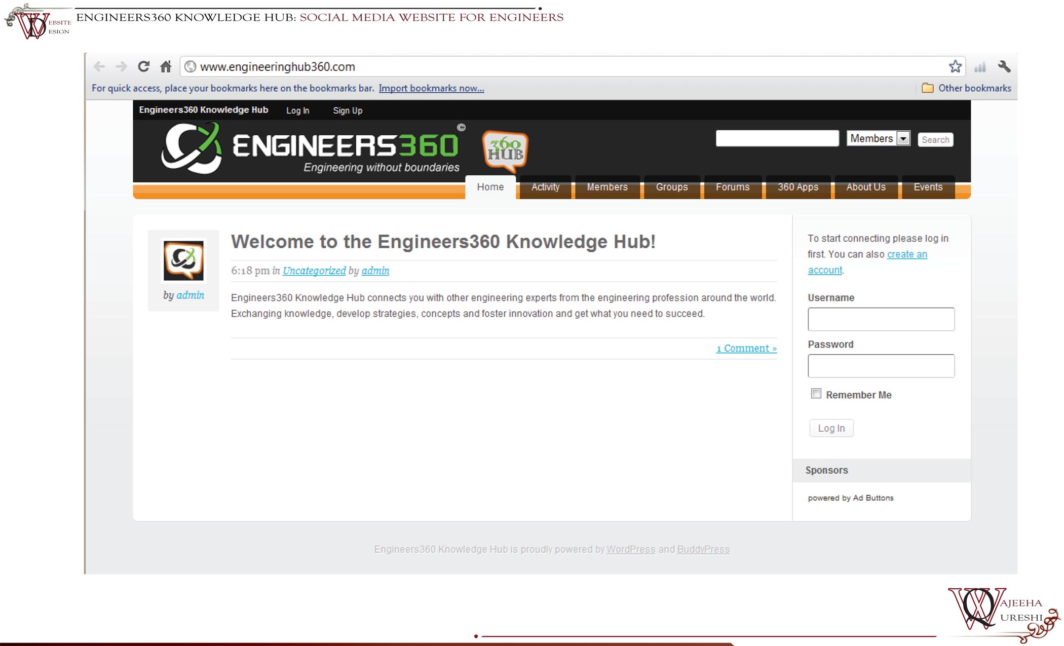The image size is (1064, 646).
Task: Click the Log In form button
Action: click(x=831, y=428)
